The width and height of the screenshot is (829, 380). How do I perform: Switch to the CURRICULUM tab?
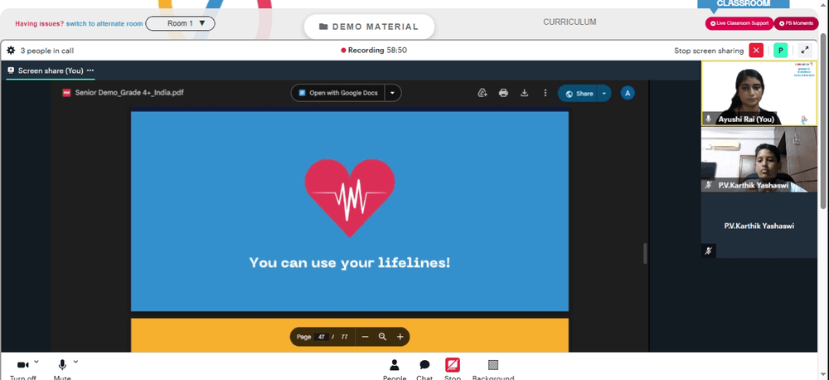[x=570, y=22]
